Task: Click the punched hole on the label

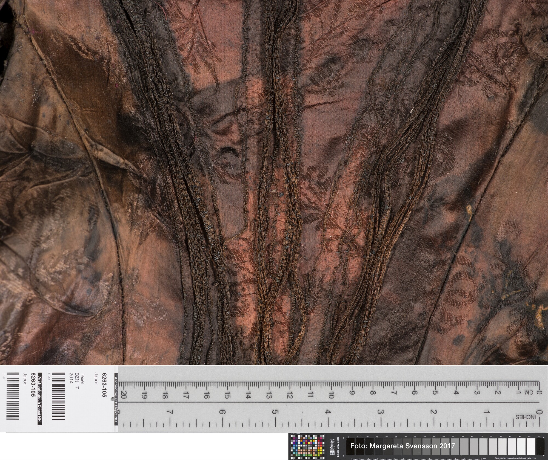Action: point(112,399)
